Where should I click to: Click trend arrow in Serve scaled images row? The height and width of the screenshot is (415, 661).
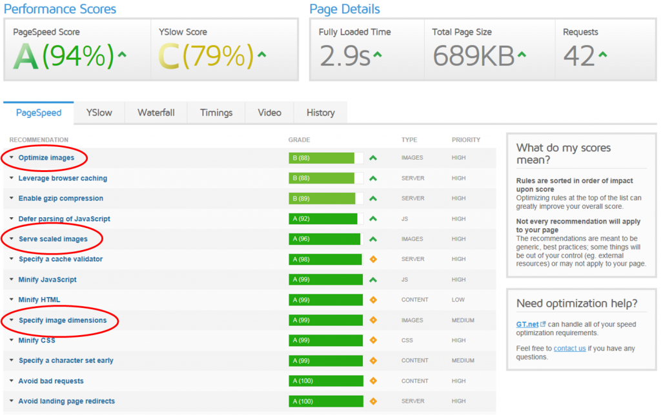point(372,239)
